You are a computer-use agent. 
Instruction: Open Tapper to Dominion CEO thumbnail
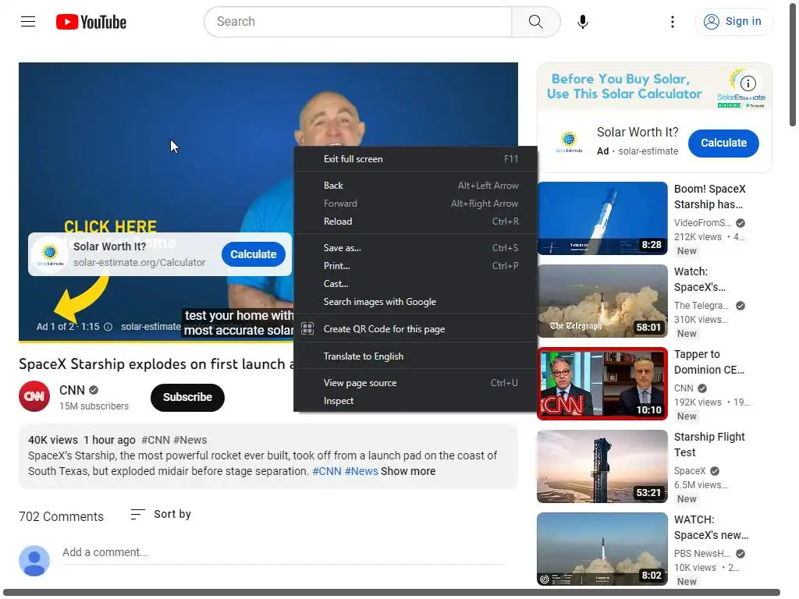tap(602, 384)
